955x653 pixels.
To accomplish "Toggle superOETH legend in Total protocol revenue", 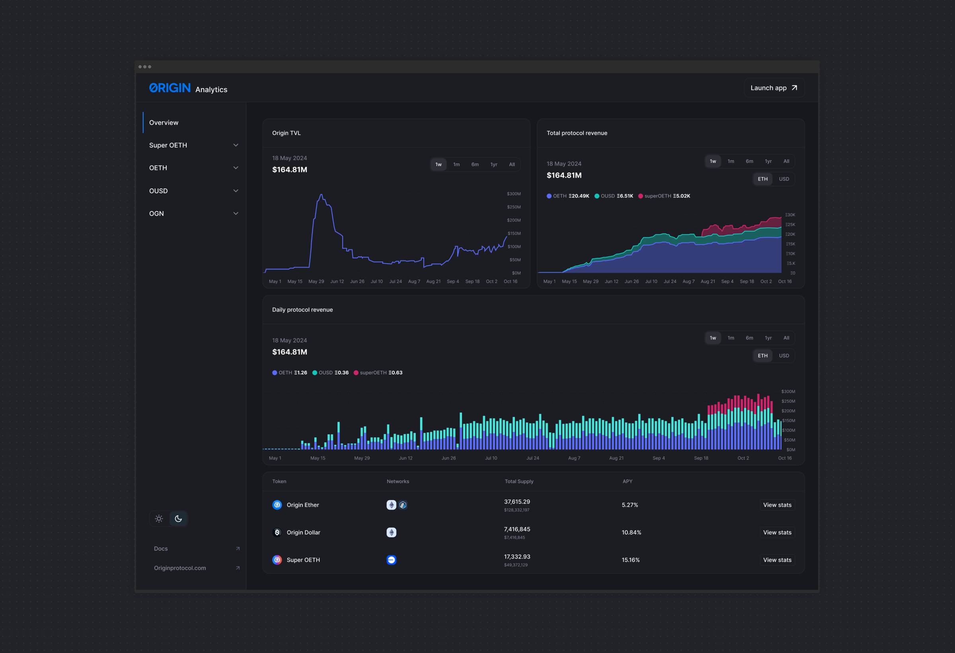I will point(664,196).
